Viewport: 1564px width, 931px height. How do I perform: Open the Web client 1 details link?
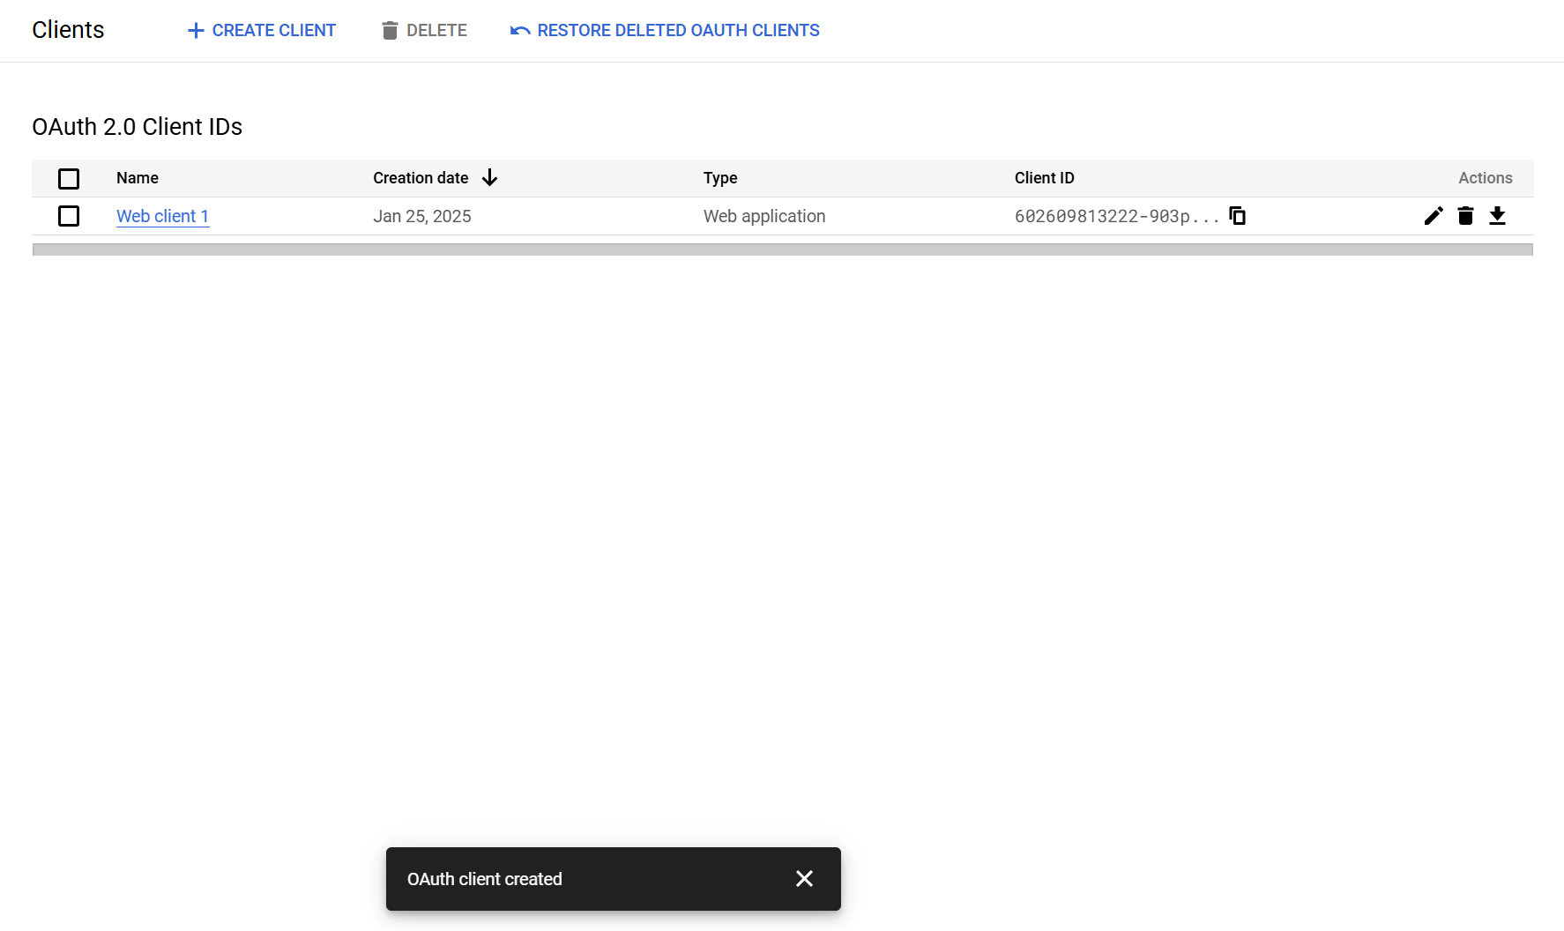(162, 216)
